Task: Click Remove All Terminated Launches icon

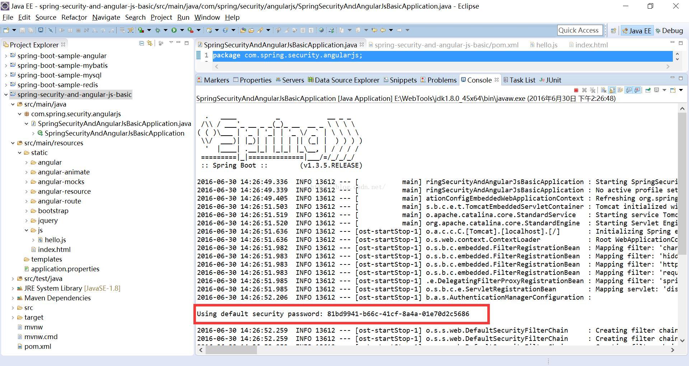Action: coord(592,90)
